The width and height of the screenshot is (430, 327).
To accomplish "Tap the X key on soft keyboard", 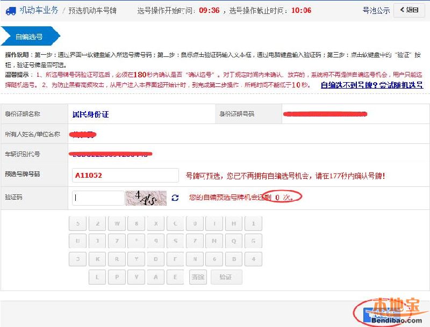I will click(x=156, y=223).
